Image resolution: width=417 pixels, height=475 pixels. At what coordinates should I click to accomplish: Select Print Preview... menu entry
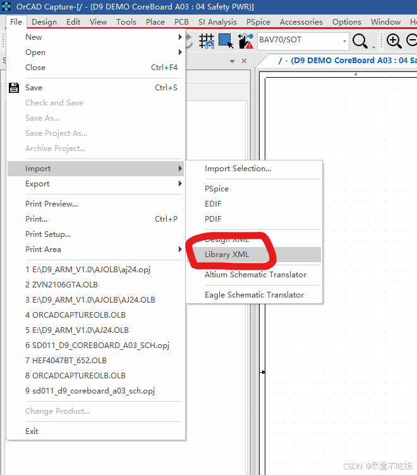pyautogui.click(x=96, y=204)
